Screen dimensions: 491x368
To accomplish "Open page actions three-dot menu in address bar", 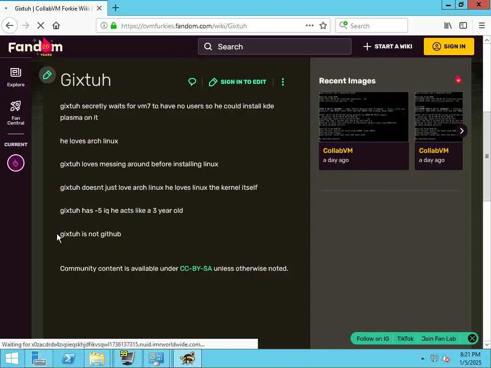I will (309, 26).
